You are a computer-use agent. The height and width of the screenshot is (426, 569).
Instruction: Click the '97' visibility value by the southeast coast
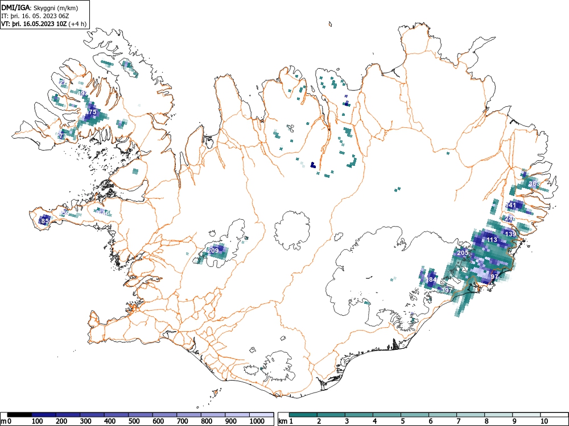click(494, 277)
